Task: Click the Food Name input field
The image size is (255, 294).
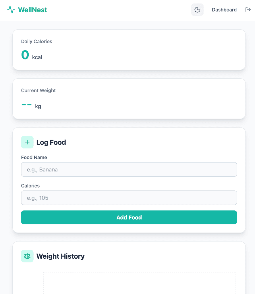Action: [129, 169]
